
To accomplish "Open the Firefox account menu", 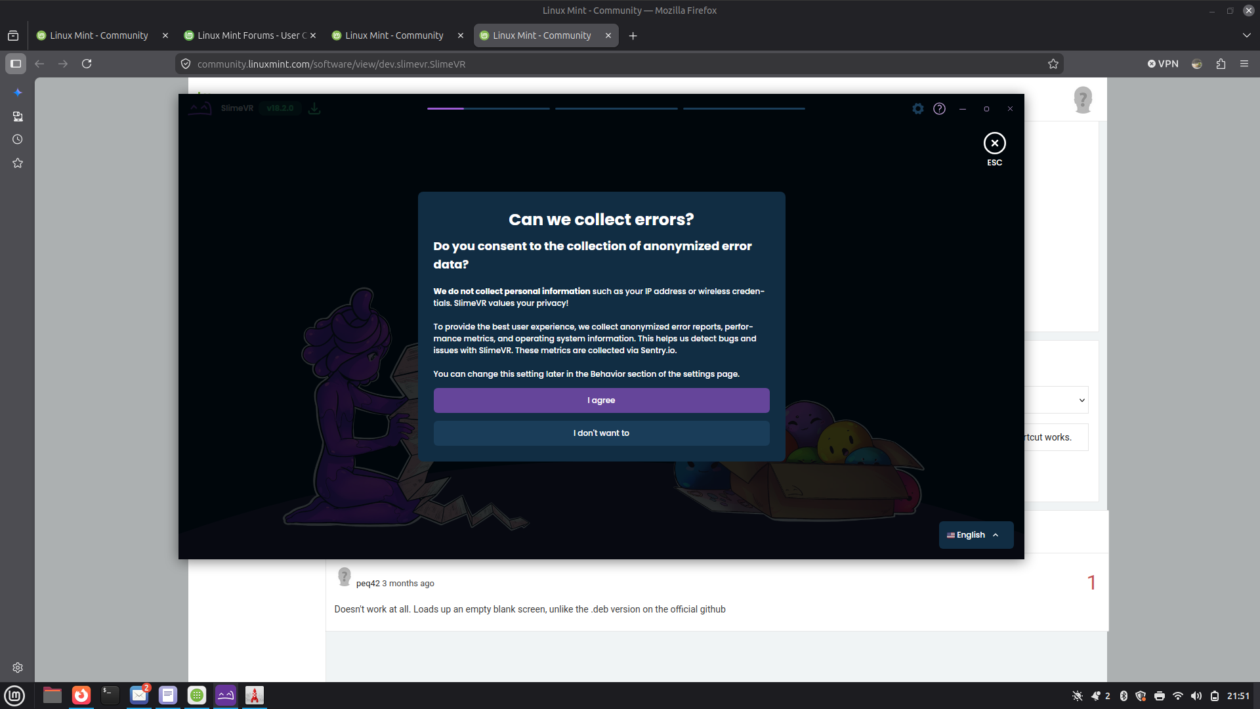I will click(1197, 64).
